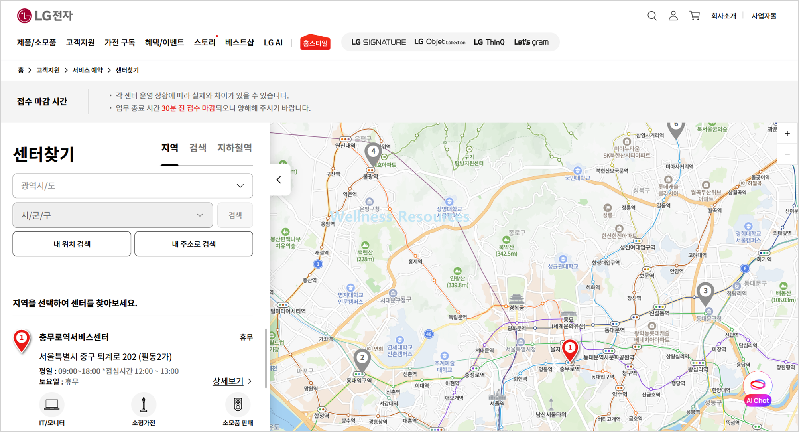
Task: Open LG SIGNATURE brand link
Action: click(x=378, y=42)
